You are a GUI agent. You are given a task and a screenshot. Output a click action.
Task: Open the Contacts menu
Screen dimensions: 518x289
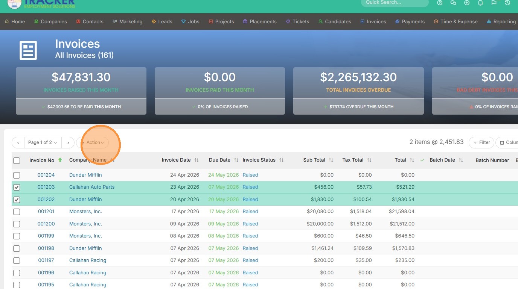click(90, 21)
